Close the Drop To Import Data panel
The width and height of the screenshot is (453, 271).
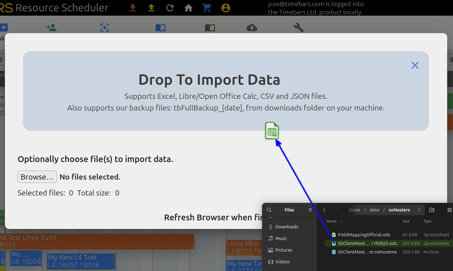point(415,65)
